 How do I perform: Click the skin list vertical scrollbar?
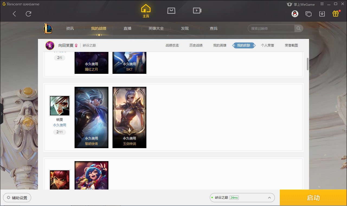[308, 64]
